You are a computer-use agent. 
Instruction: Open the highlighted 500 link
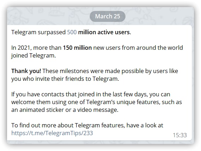(x=72, y=32)
